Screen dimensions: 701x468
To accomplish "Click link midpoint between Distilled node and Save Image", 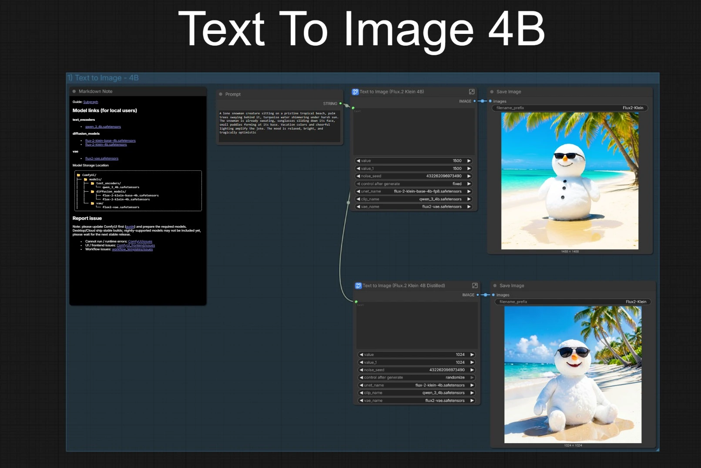I will point(486,295).
